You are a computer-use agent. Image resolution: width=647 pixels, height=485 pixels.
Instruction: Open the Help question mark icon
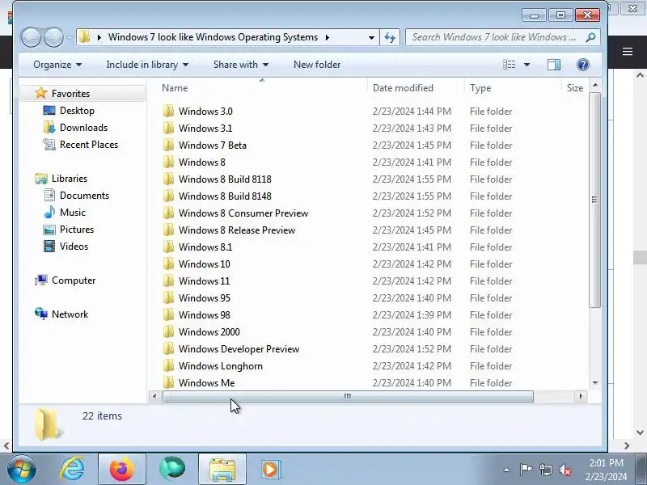click(582, 65)
